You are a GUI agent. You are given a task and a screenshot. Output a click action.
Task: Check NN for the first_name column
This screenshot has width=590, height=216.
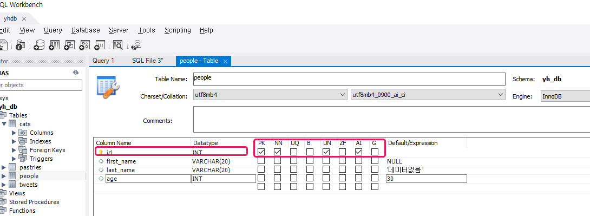click(277, 161)
